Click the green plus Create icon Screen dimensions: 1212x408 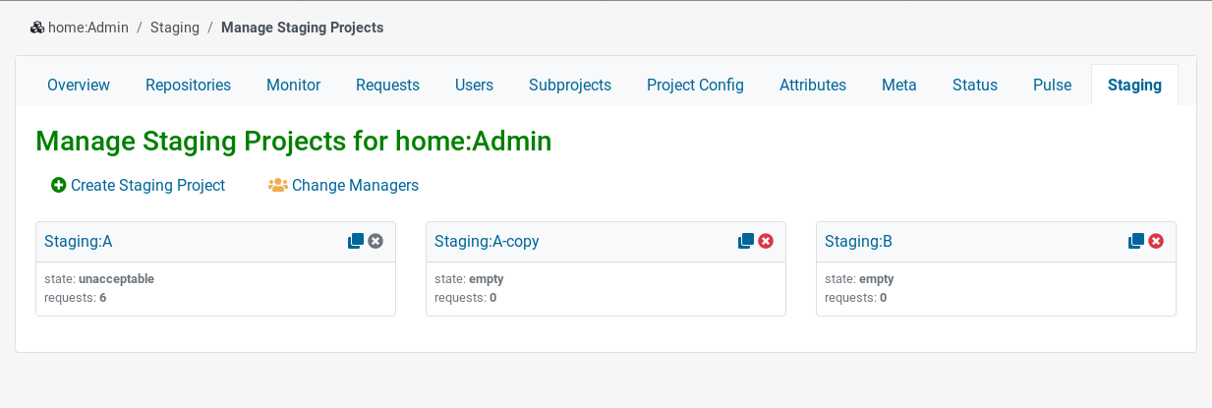[59, 185]
